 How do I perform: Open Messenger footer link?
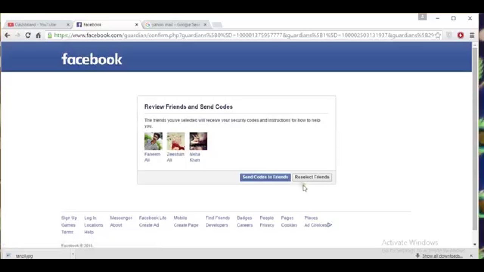click(121, 218)
